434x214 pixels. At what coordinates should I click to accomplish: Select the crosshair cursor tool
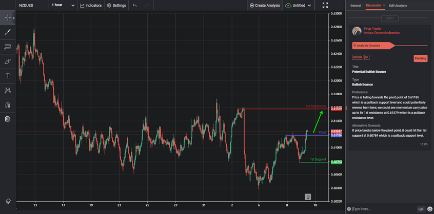point(8,18)
